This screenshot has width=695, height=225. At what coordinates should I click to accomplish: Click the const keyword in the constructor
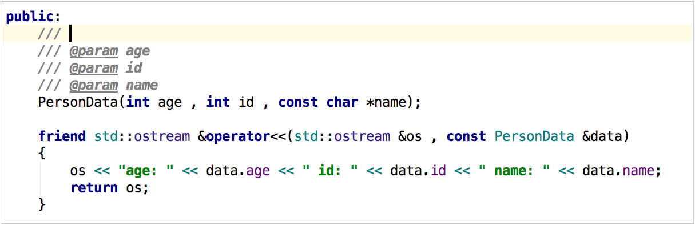click(x=298, y=102)
